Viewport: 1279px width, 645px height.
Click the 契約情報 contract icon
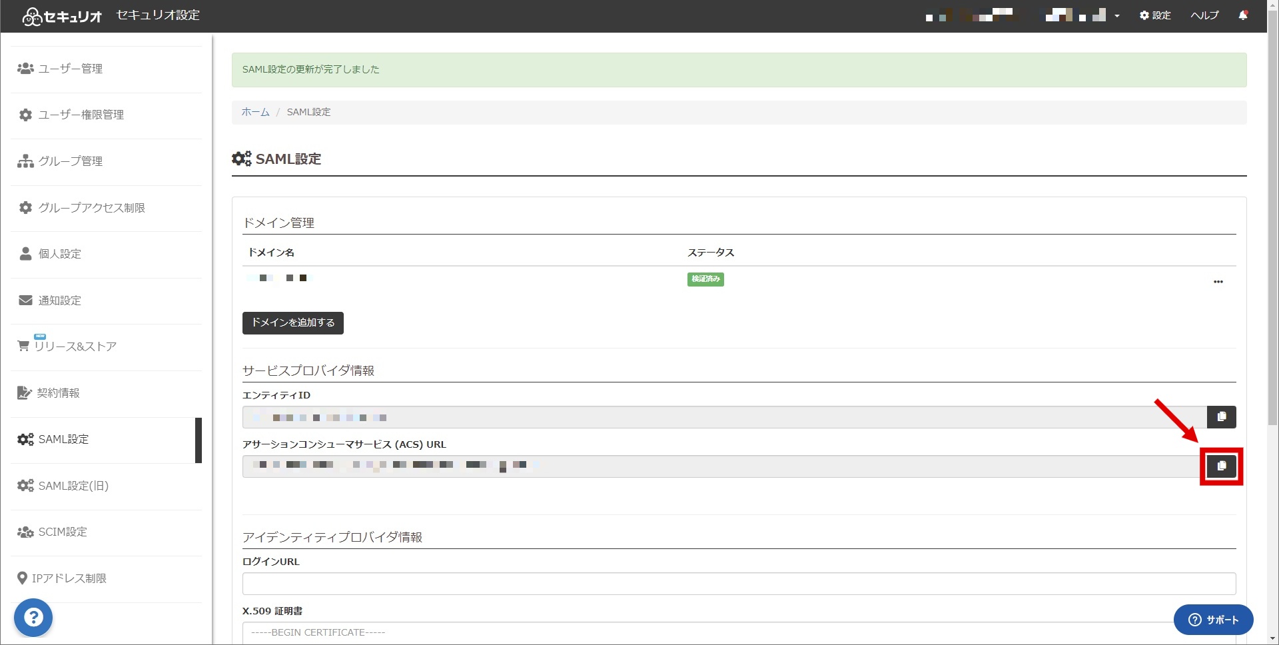24,393
